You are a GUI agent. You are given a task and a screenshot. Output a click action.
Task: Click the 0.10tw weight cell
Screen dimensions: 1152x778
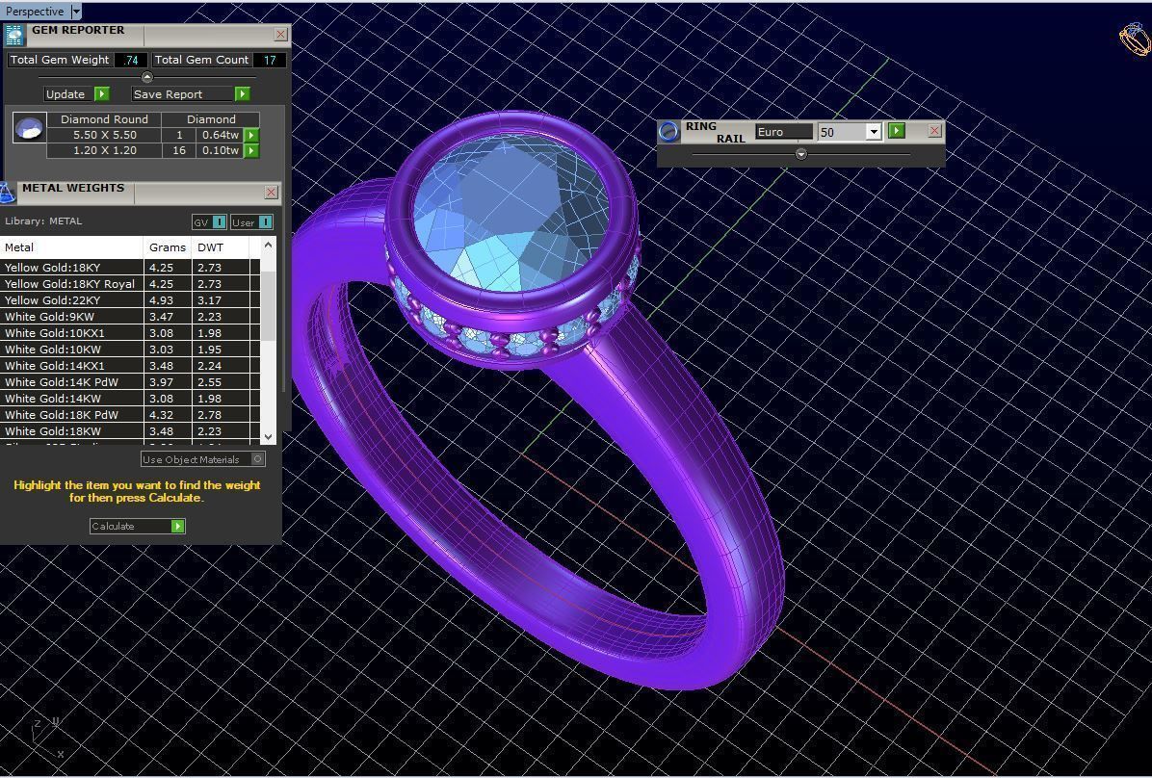coord(221,150)
